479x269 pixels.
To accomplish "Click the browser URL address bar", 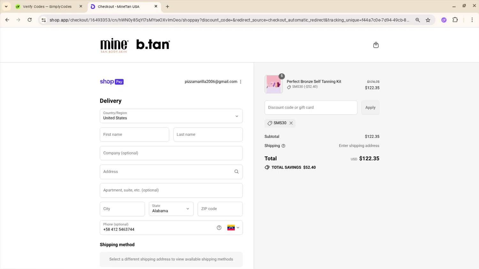I will click(x=229, y=20).
